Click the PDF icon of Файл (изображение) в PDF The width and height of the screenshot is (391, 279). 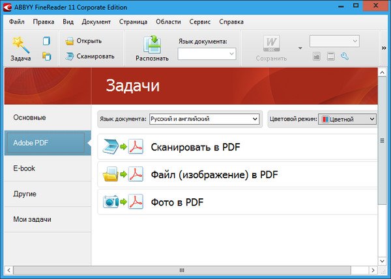(136, 174)
